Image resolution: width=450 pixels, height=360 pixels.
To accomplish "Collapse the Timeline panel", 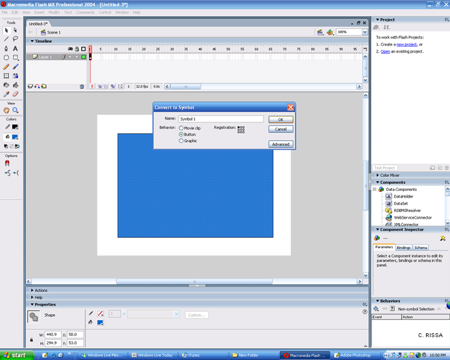I will [x=32, y=41].
